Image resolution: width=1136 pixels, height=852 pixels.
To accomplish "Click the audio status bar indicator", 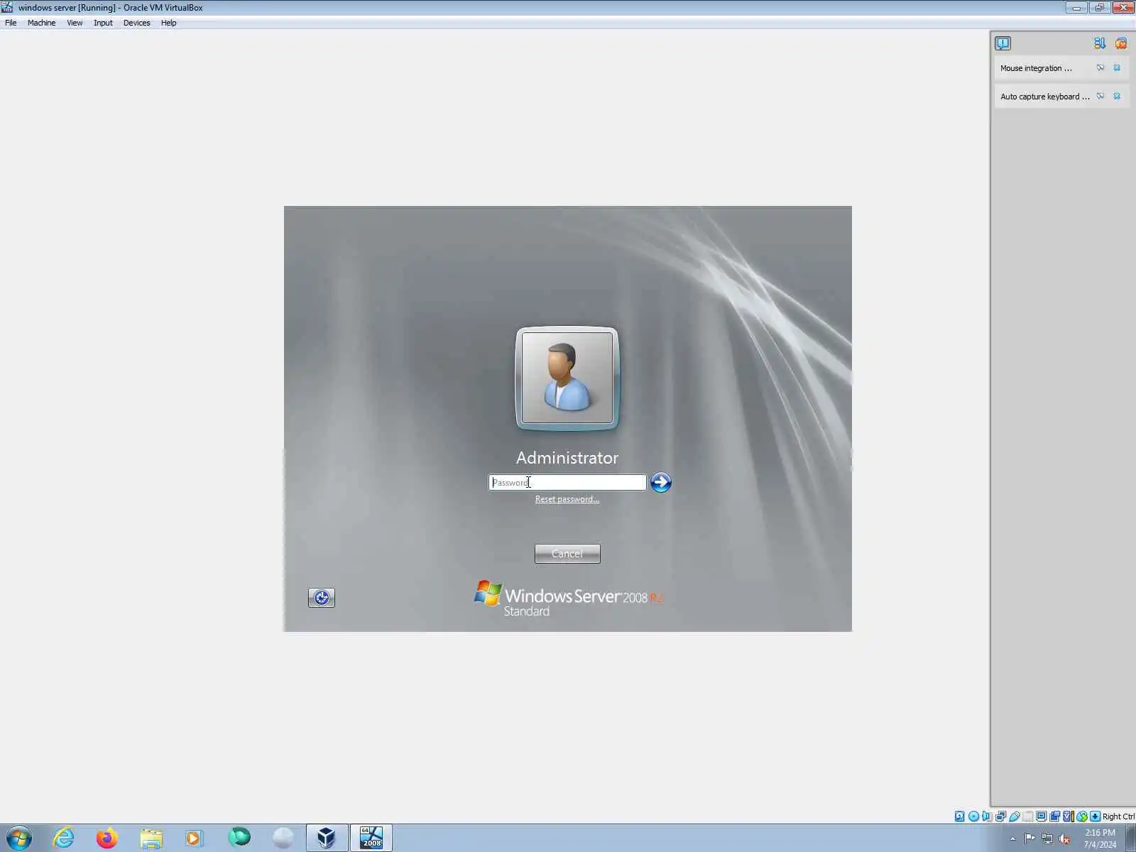I will (987, 816).
